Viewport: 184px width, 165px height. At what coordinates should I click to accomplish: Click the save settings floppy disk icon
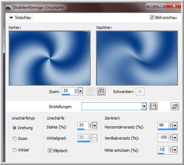(x=153, y=106)
